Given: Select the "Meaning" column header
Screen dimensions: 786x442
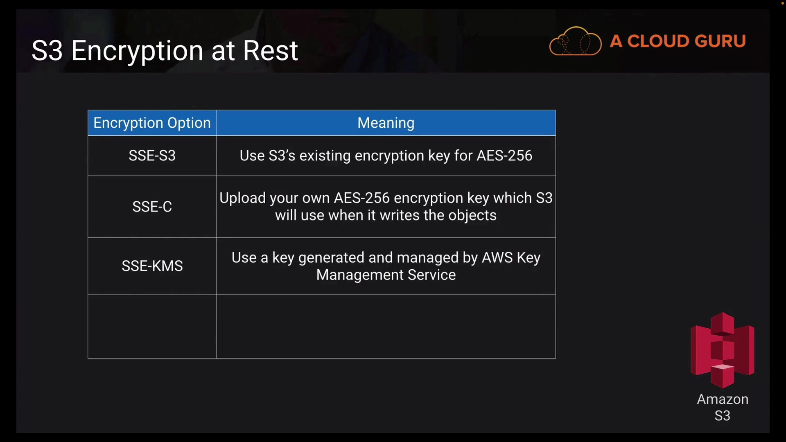Looking at the screenshot, I should (386, 123).
